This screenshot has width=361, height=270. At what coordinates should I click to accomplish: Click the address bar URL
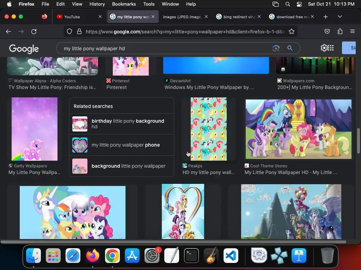pos(185,31)
